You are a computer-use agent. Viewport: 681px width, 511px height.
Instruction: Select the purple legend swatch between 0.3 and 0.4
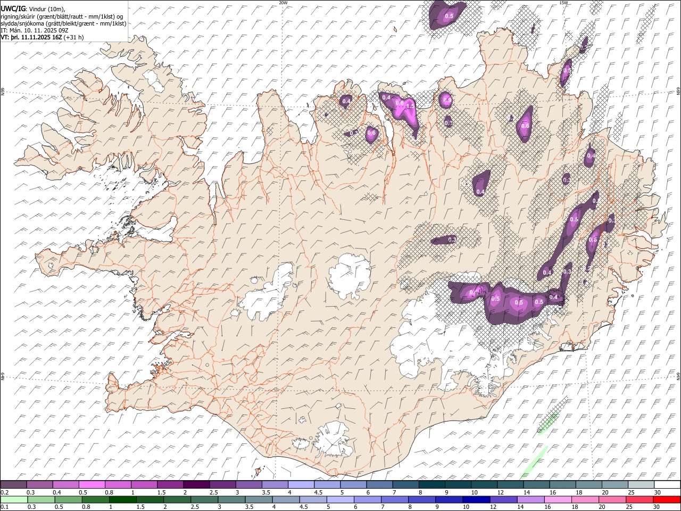(40, 484)
